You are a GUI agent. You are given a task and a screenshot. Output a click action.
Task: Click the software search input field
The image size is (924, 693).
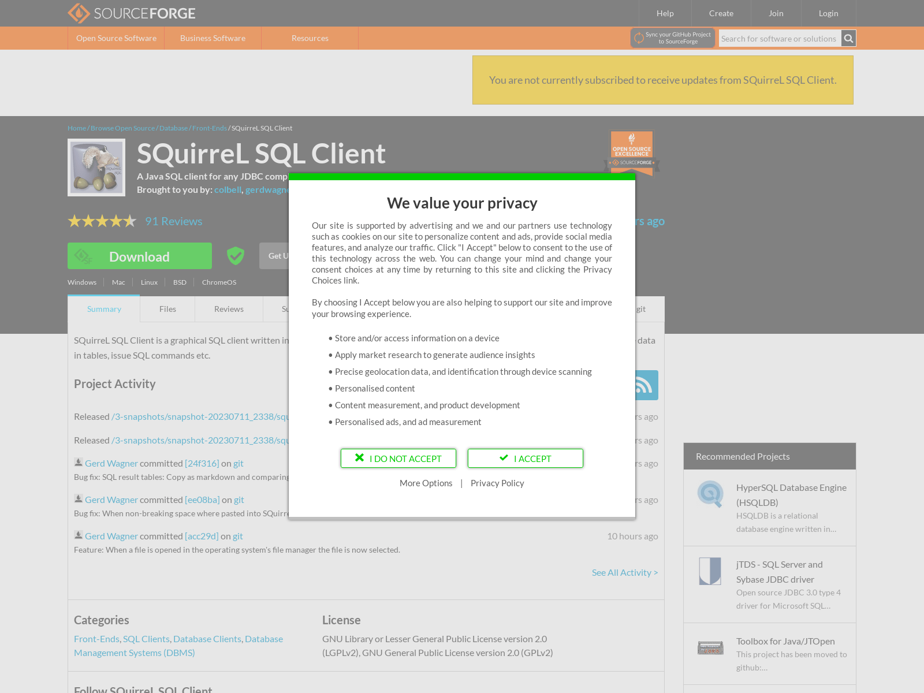780,38
